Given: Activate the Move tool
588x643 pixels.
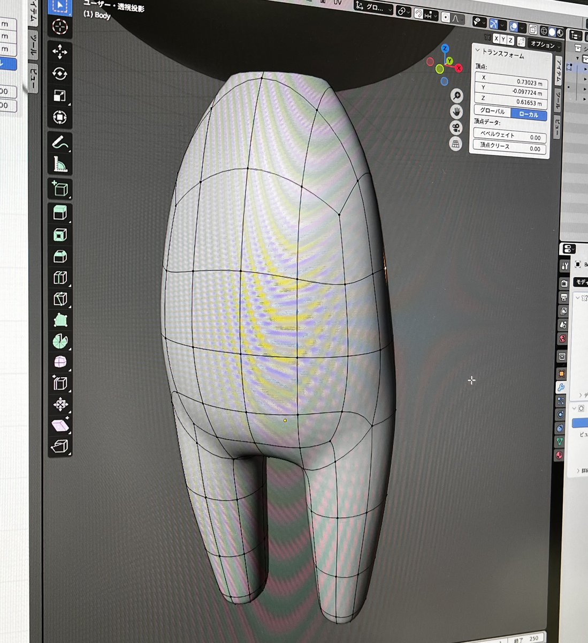Looking at the screenshot, I should point(60,51).
